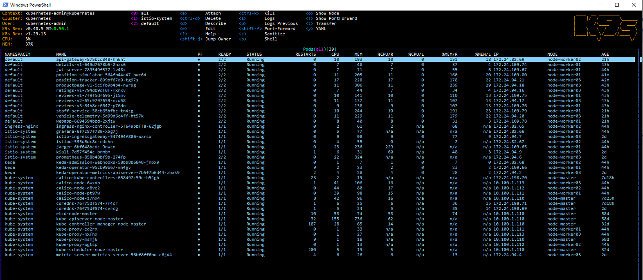The height and width of the screenshot is (280, 643).
Task: Select kube-proxy-cd2rx pod
Action: [77, 229]
